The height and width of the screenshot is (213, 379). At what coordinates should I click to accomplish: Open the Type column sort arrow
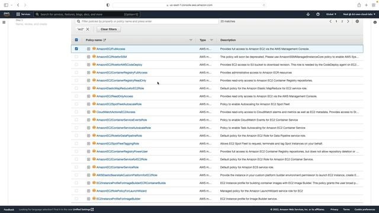[211, 40]
